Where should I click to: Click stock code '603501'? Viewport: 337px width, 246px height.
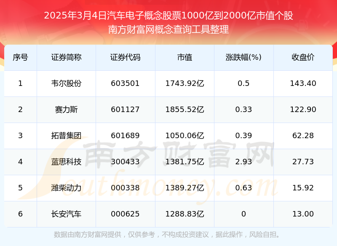pyautogui.click(x=125, y=83)
